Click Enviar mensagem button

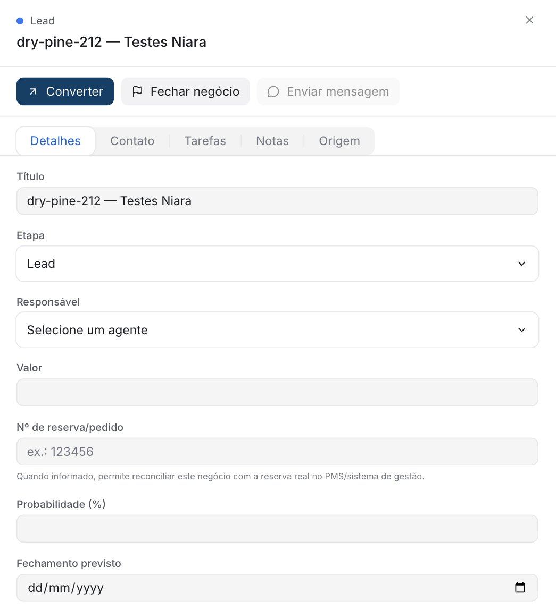(328, 91)
